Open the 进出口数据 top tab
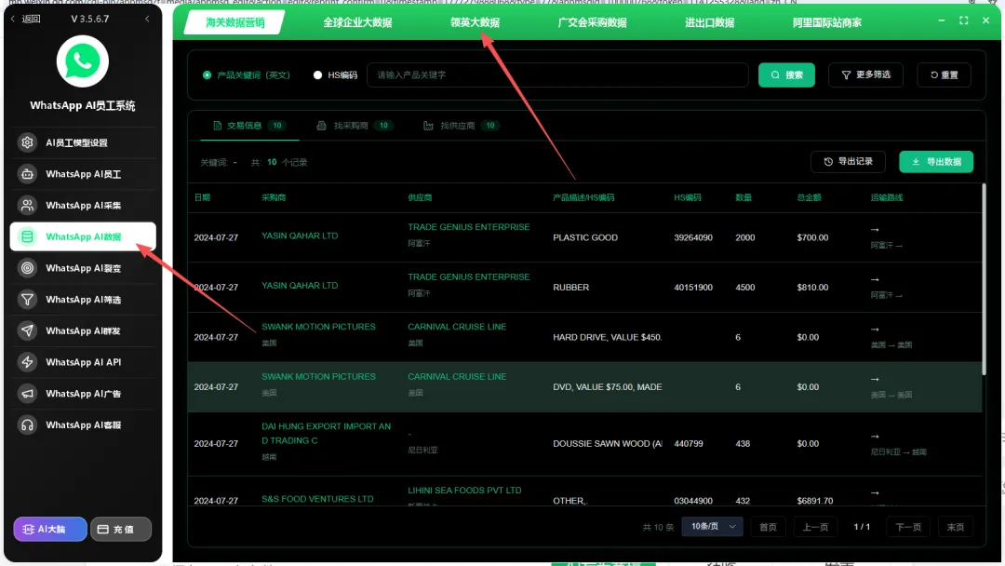The height and width of the screenshot is (566, 1005). tap(709, 22)
